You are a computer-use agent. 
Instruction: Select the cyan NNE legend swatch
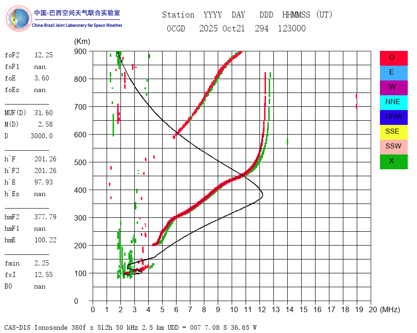[393, 103]
